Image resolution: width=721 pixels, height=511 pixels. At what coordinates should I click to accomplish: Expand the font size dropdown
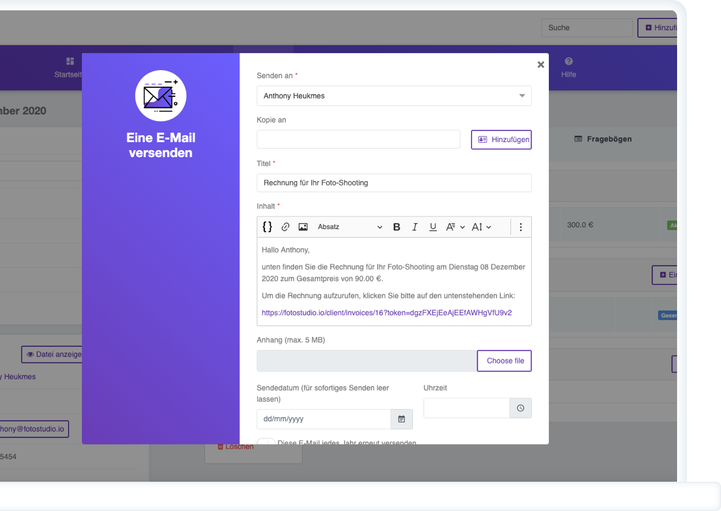(481, 227)
